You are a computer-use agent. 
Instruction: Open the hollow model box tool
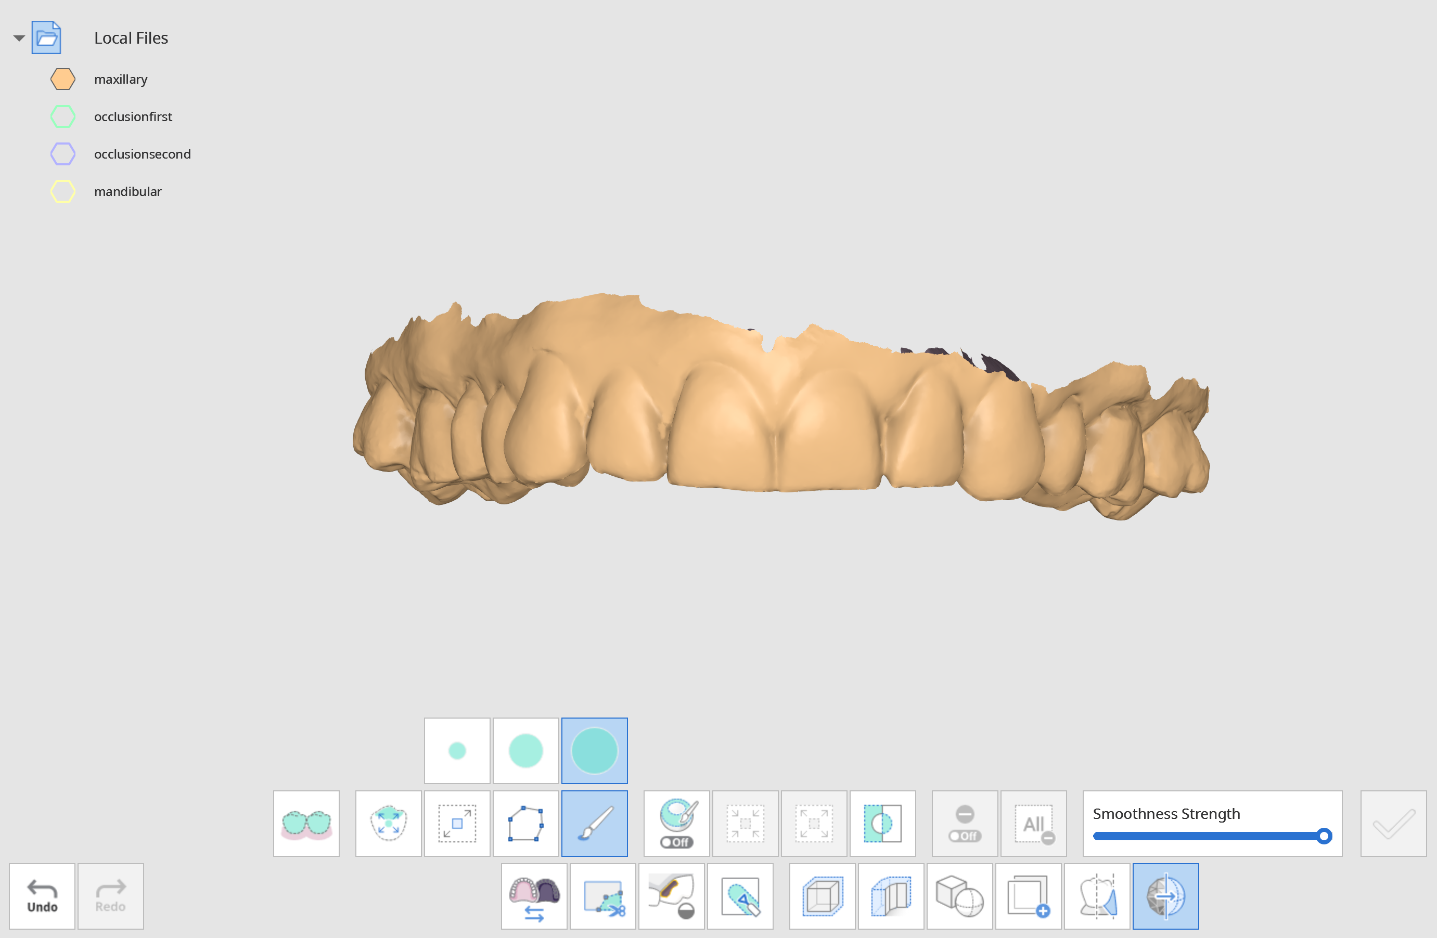coord(891,896)
